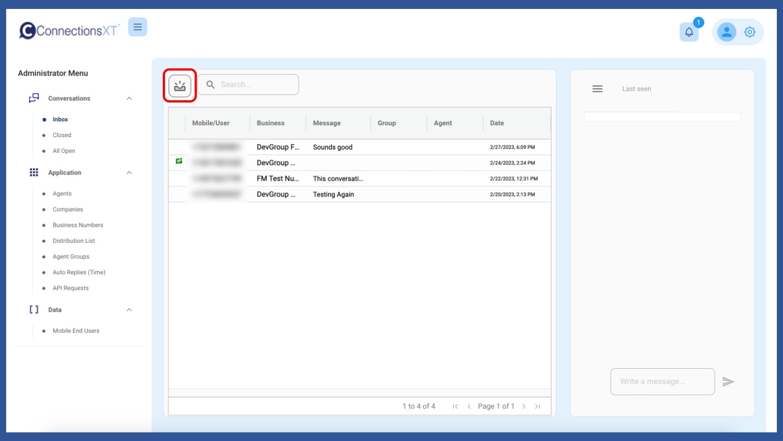Click the green flag icon in second row
Image resolution: width=783 pixels, height=441 pixels.
(179, 161)
